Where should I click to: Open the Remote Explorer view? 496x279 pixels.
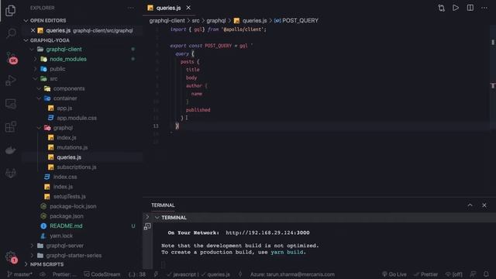(11, 104)
